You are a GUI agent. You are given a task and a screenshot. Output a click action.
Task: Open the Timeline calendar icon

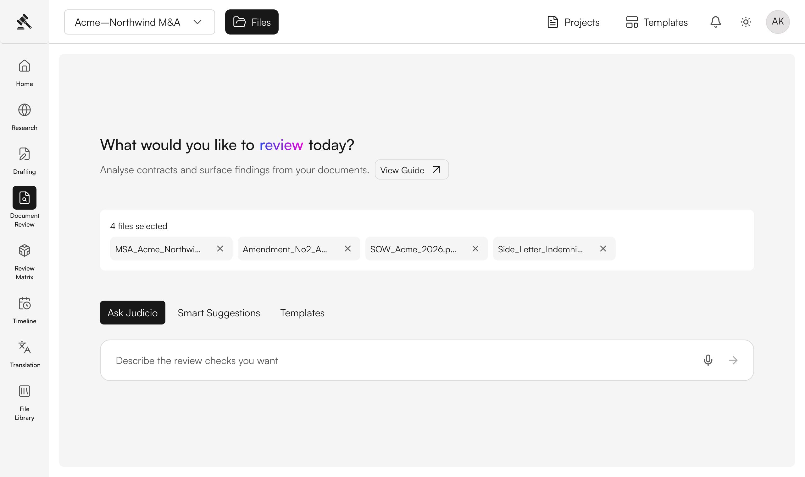pyautogui.click(x=25, y=303)
